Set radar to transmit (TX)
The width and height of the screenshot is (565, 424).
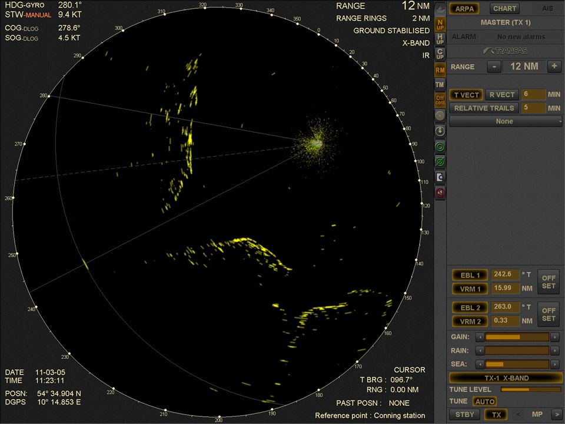(496, 414)
